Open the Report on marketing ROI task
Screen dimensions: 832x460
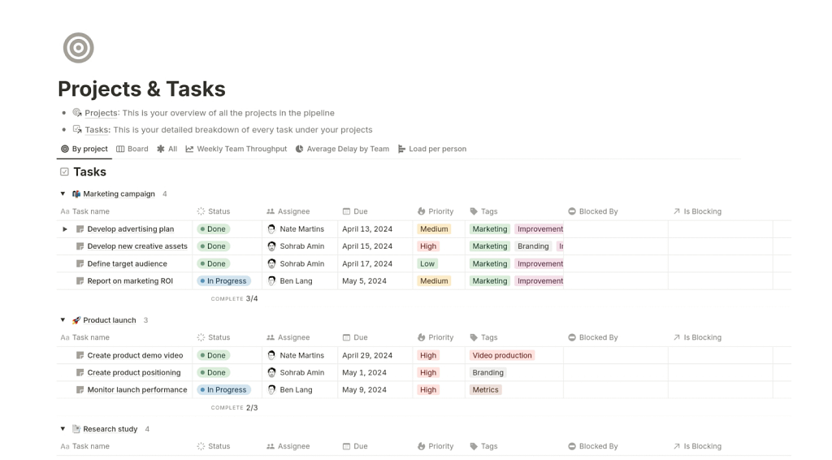coord(130,280)
